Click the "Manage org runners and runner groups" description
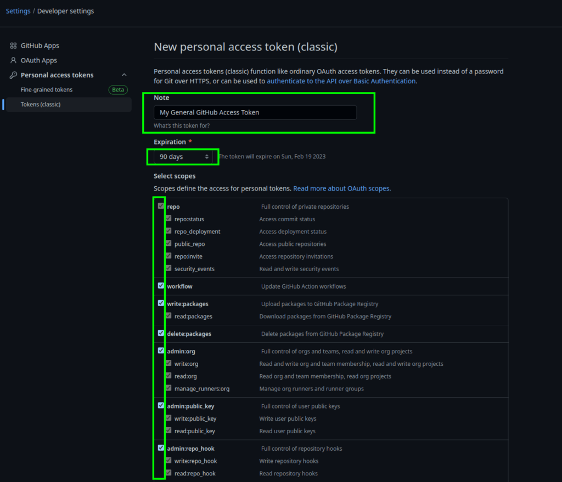562x482 pixels. (312, 389)
